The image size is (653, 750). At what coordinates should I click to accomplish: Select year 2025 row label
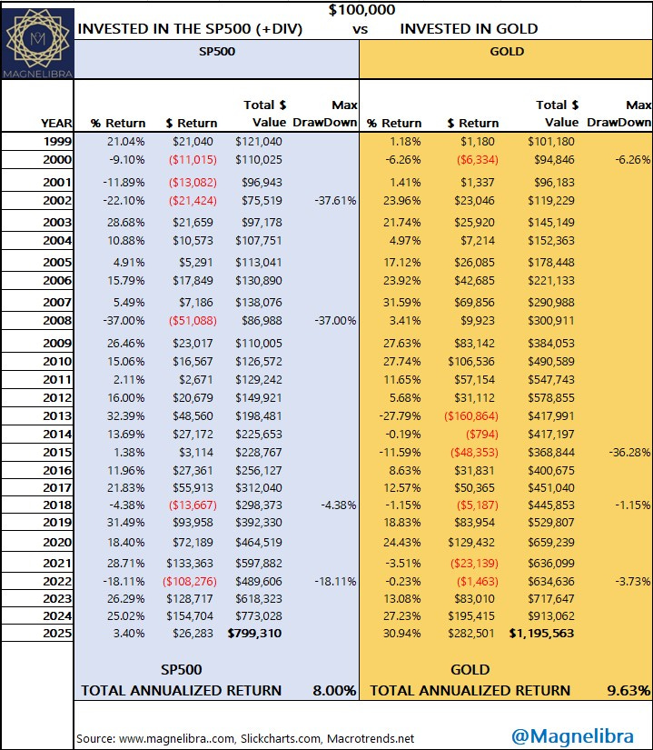[x=57, y=634]
